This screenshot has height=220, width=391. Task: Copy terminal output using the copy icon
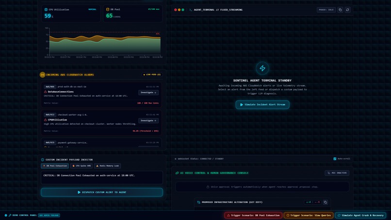coord(340,10)
